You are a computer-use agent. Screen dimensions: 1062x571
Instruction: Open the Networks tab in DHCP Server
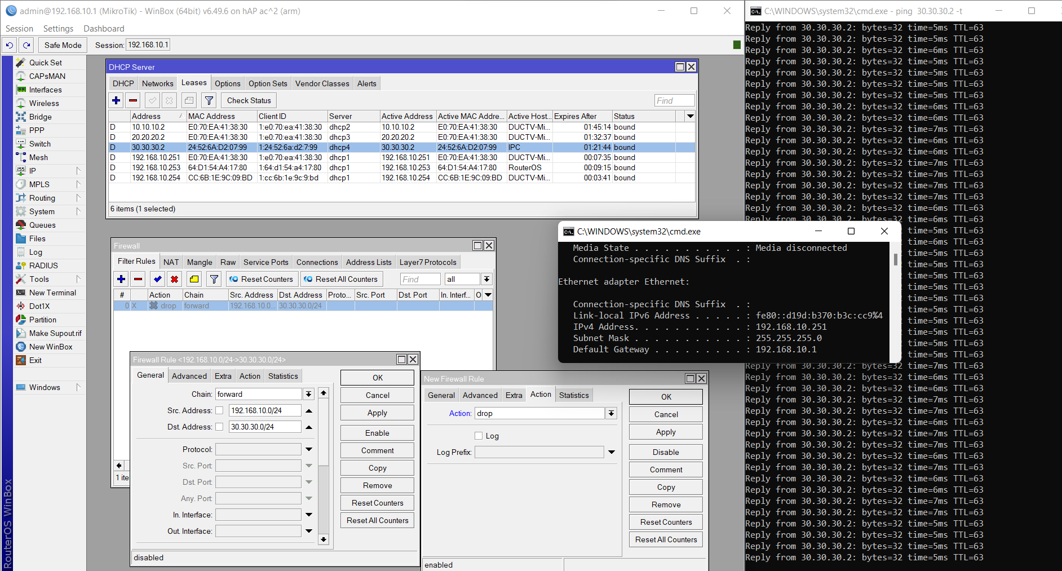click(x=157, y=83)
